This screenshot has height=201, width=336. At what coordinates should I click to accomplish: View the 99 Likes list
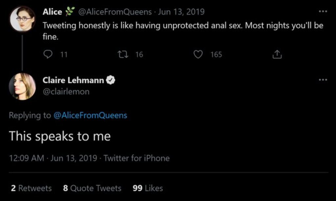148,188
